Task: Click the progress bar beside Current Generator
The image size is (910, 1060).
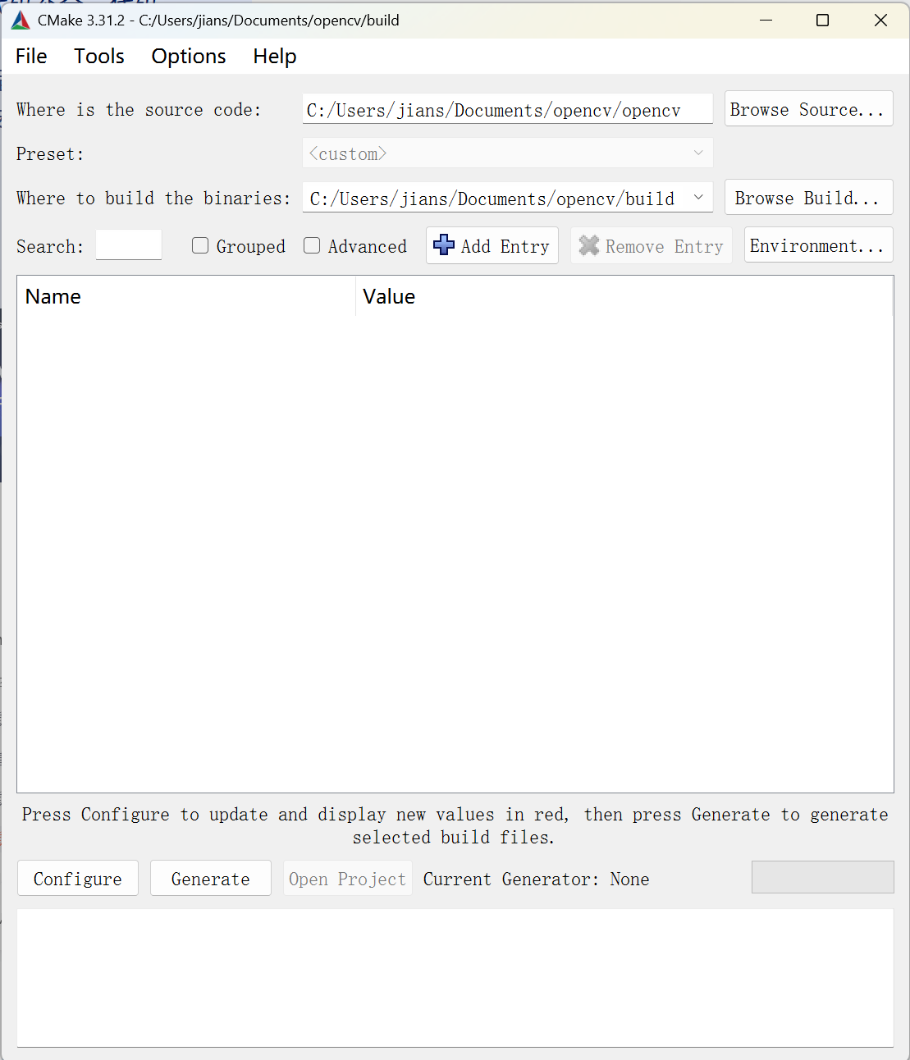Action: [823, 877]
